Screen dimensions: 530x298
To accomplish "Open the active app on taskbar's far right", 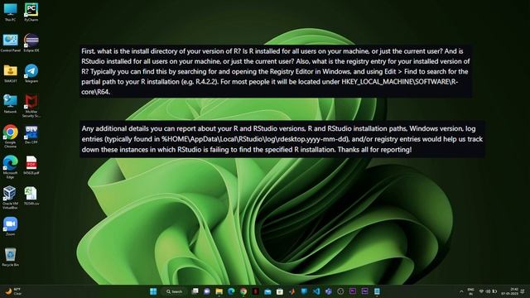I will point(377,291).
